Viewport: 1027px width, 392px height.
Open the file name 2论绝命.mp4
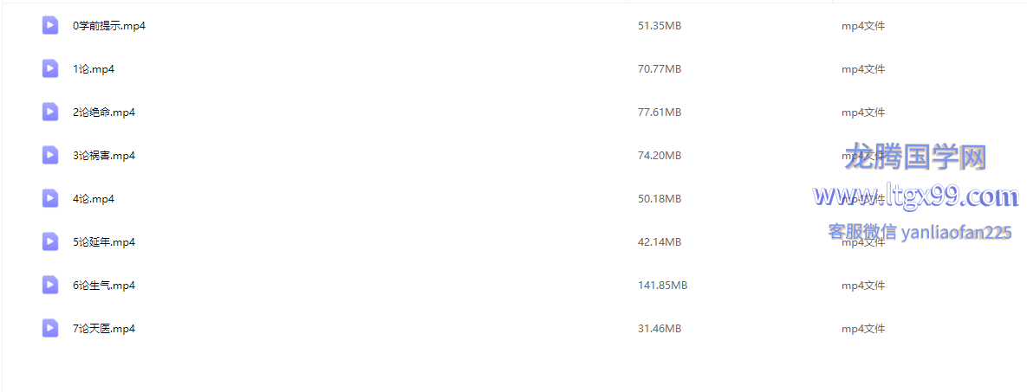(x=104, y=112)
